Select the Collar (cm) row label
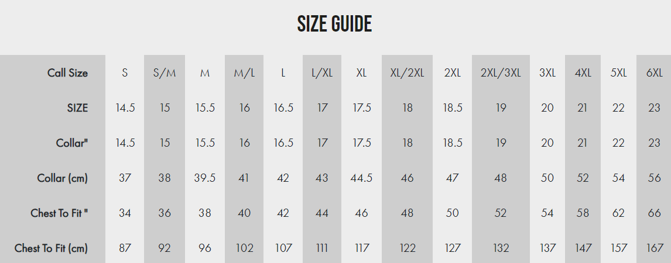The image size is (671, 263). [63, 178]
